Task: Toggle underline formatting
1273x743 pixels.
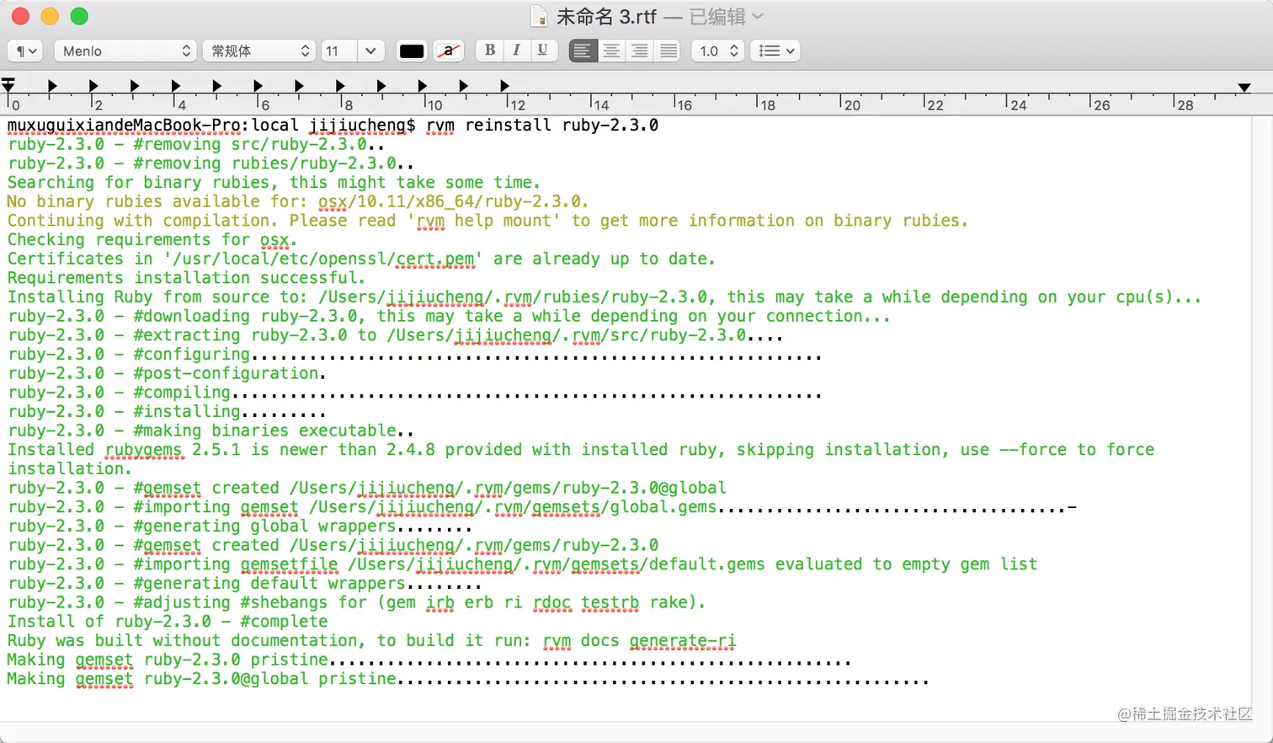Action: pos(542,51)
